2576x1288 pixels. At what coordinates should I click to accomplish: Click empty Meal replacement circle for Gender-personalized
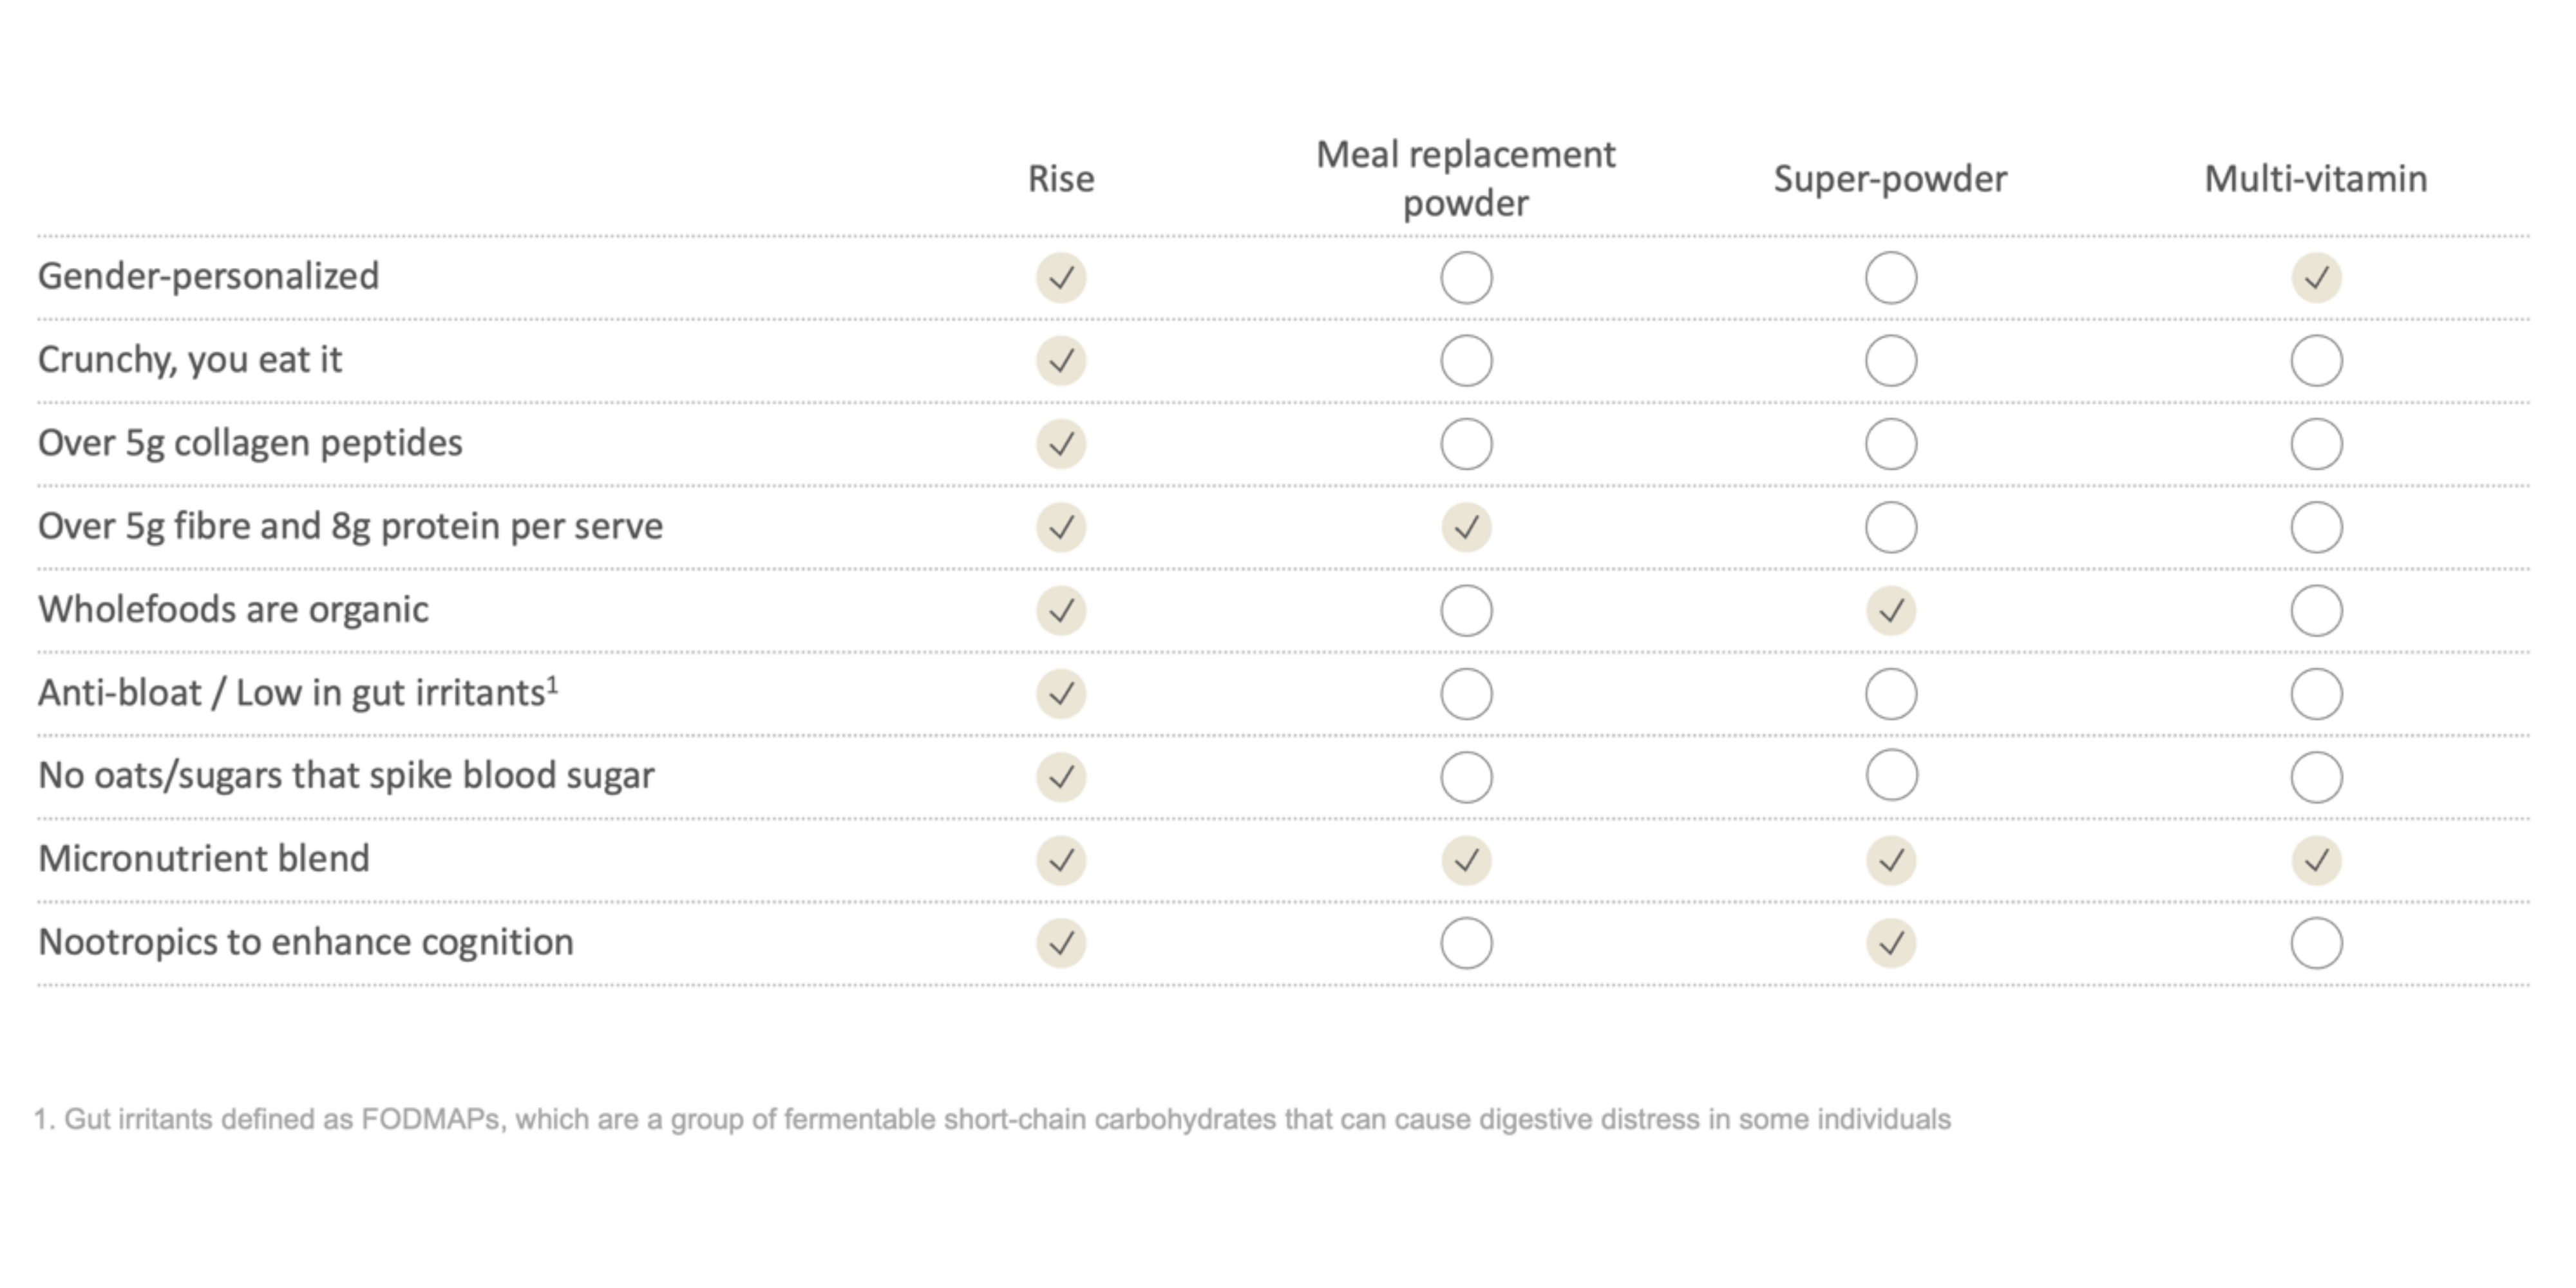(1466, 277)
